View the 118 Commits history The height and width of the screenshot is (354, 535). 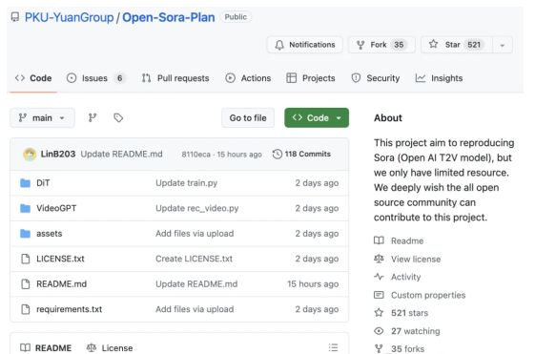tap(302, 155)
